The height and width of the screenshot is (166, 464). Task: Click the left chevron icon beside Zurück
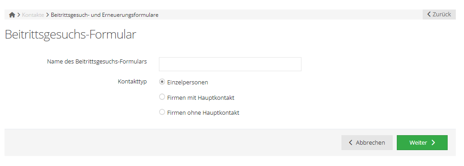click(x=429, y=14)
